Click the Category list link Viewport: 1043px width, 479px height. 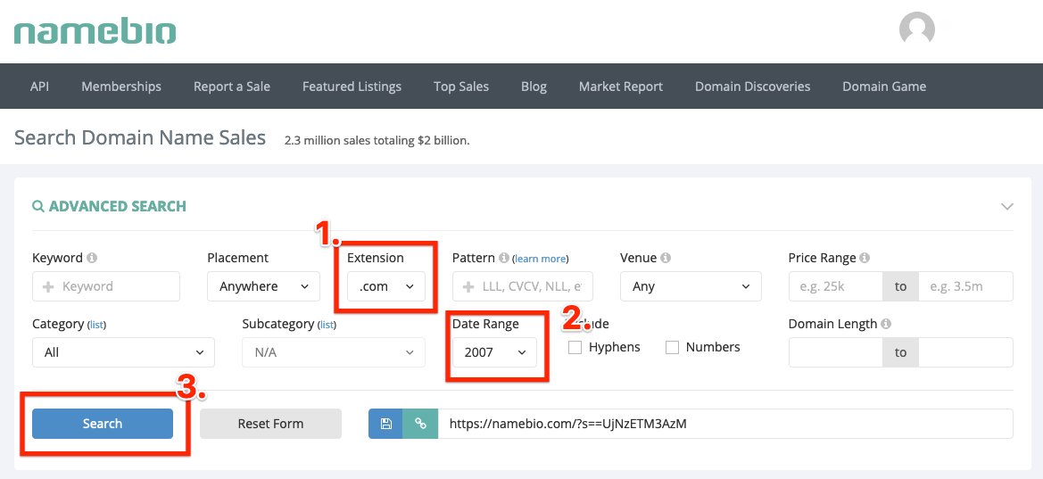(96, 326)
